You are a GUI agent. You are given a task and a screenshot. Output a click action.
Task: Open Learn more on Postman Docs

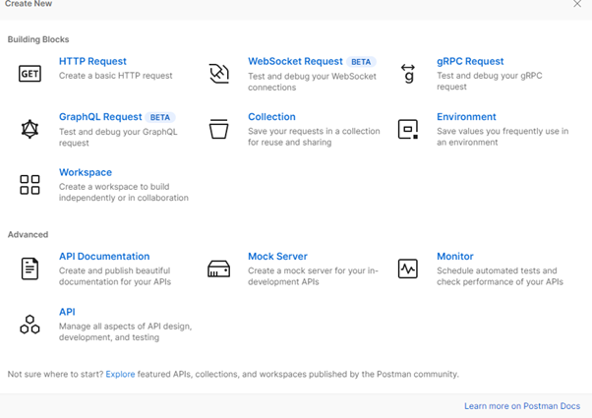[x=522, y=406]
